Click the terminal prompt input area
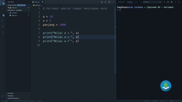 tap(120, 10)
